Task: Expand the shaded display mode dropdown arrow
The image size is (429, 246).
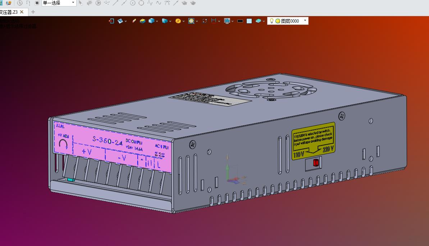Action: click(x=157, y=21)
